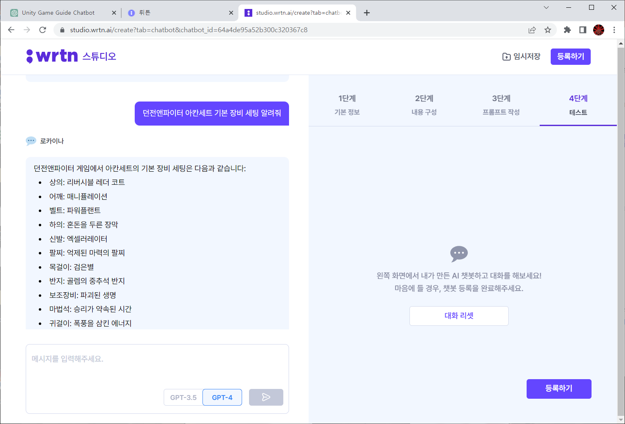Close the studio.wrtn.ai tab
This screenshot has height=424, width=625.
click(x=348, y=13)
